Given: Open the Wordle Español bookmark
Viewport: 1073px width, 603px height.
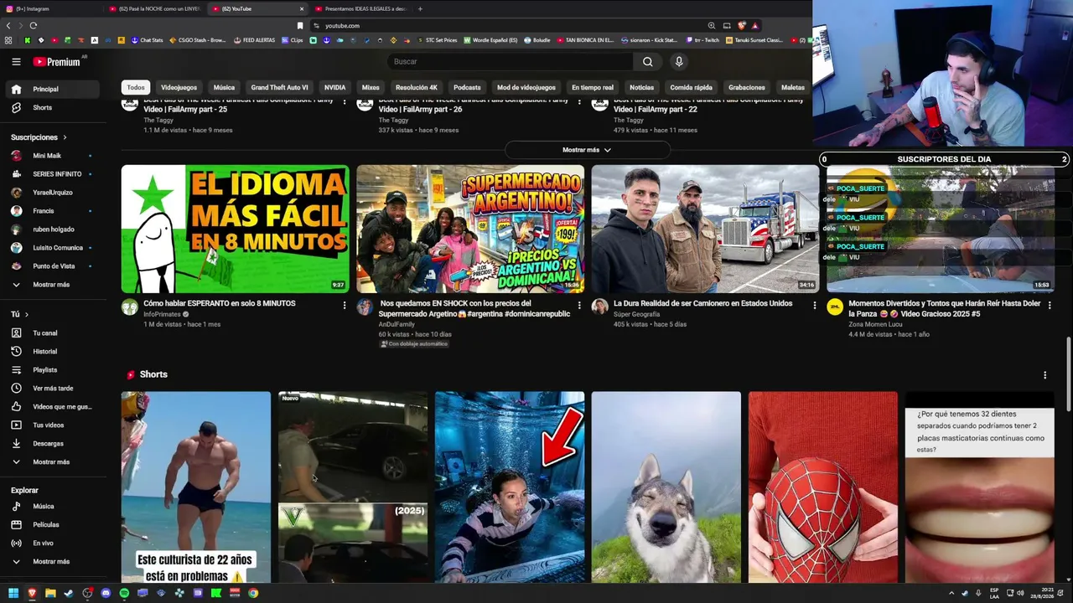Looking at the screenshot, I should (x=490, y=40).
